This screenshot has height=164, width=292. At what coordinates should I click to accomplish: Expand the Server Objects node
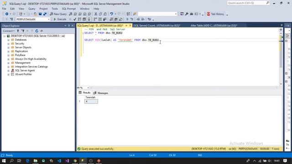point(8,47)
